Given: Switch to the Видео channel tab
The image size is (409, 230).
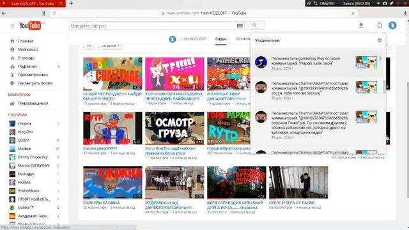Looking at the screenshot, I should (220, 39).
